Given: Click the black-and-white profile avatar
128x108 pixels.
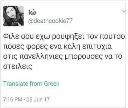Looking at the screenshot, I should coord(14,16).
